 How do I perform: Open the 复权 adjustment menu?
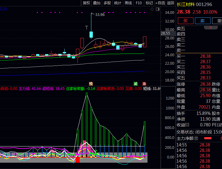(x=87, y=3)
